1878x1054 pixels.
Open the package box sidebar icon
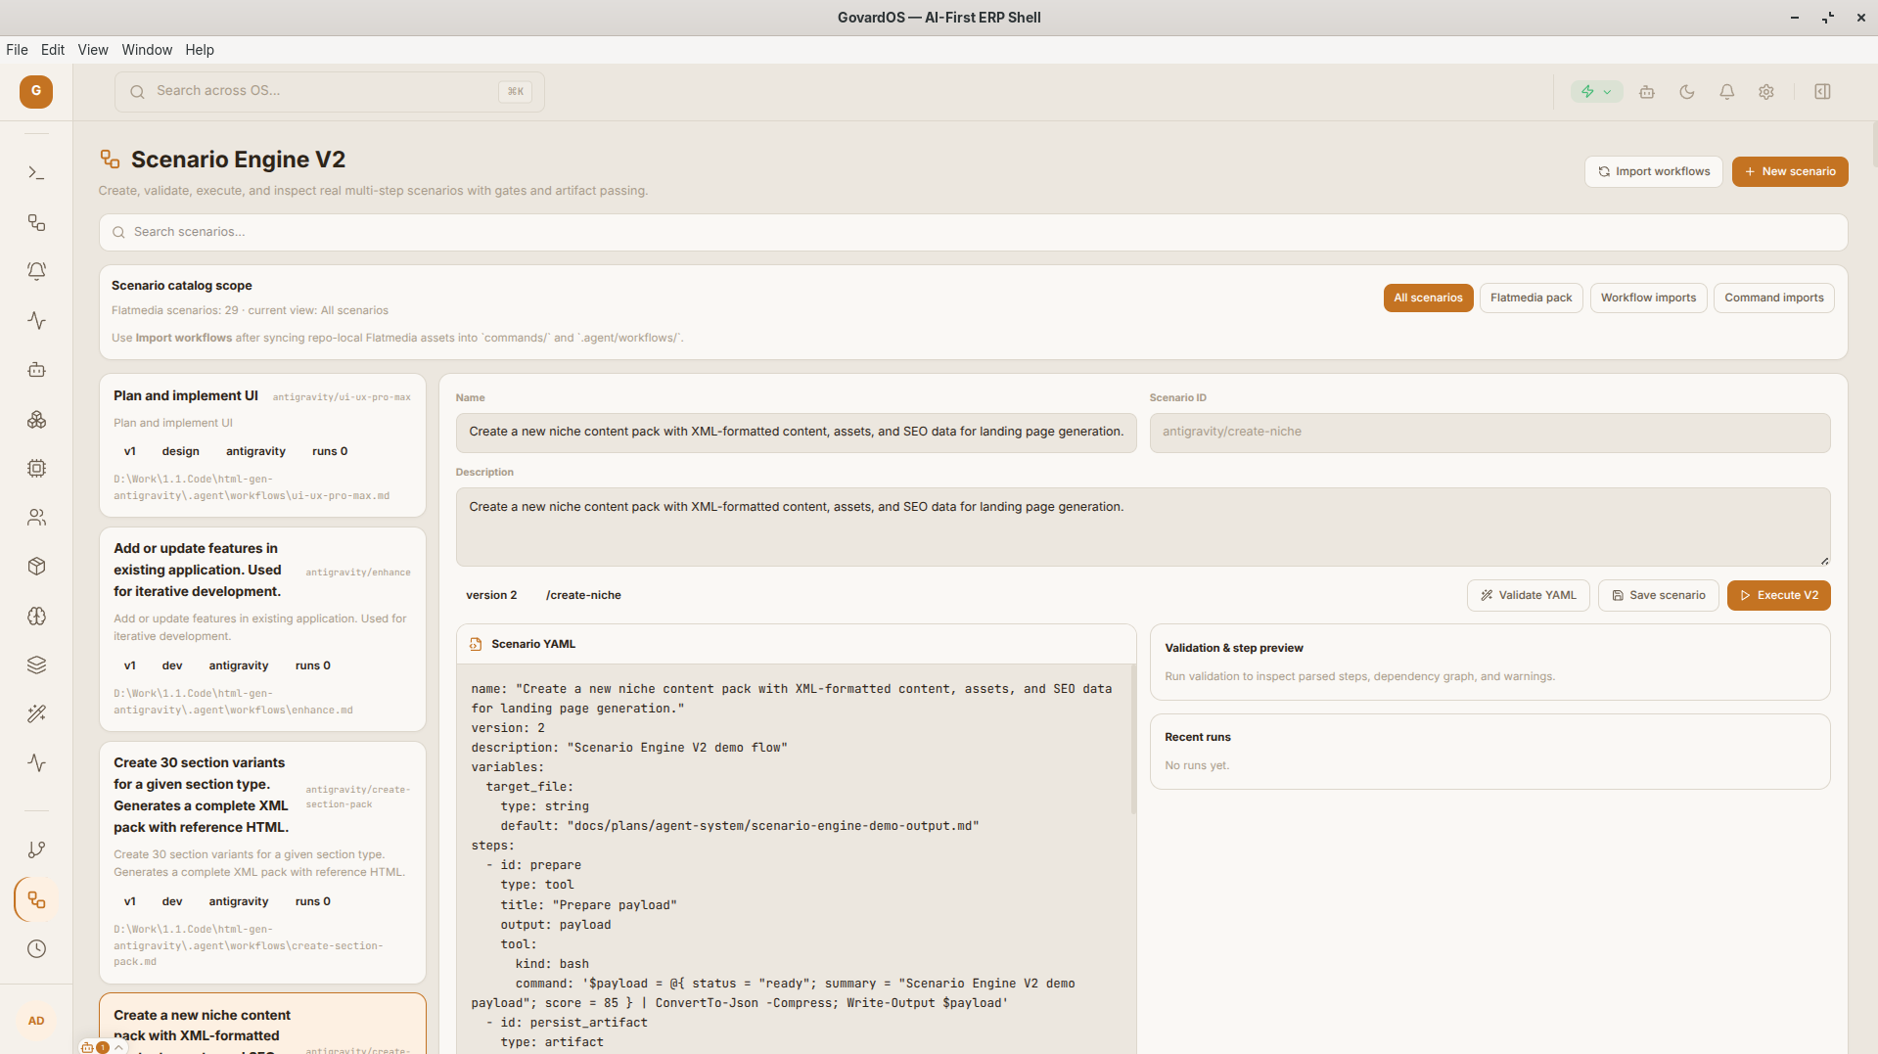click(36, 567)
